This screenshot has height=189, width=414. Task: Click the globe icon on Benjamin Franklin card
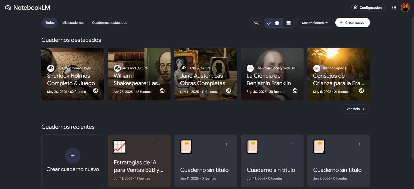295,91
